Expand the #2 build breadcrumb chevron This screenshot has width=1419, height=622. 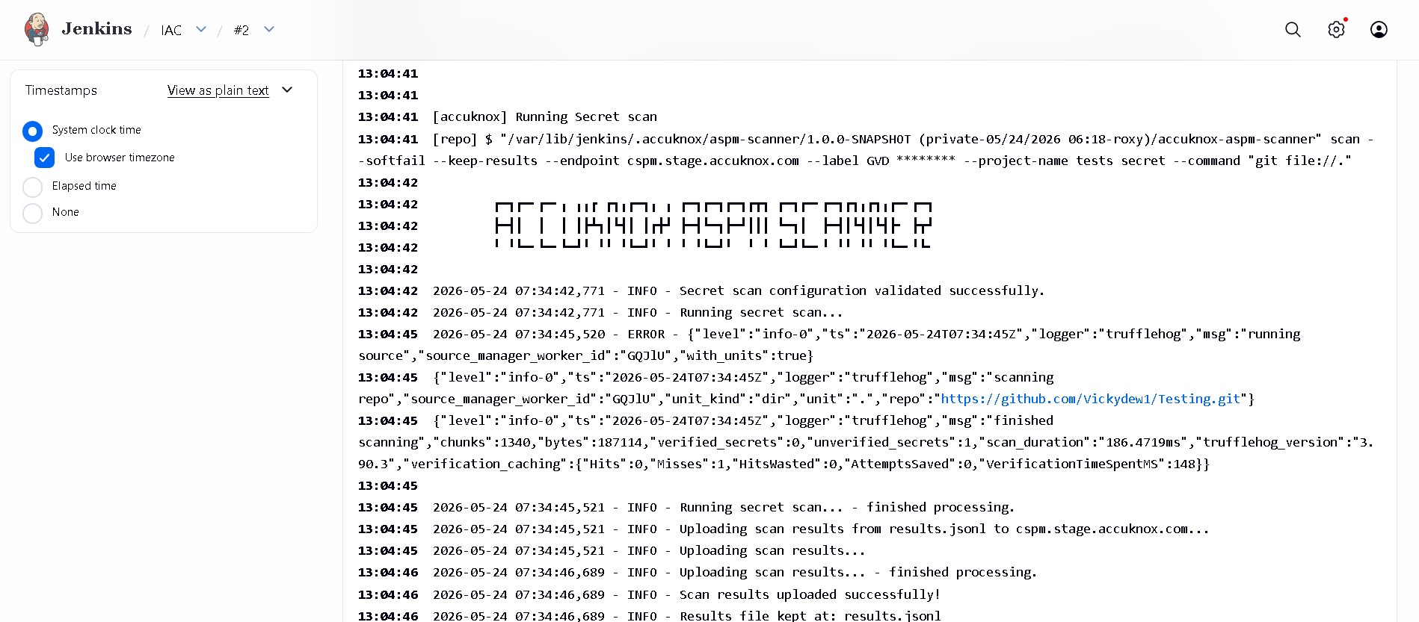pos(269,29)
